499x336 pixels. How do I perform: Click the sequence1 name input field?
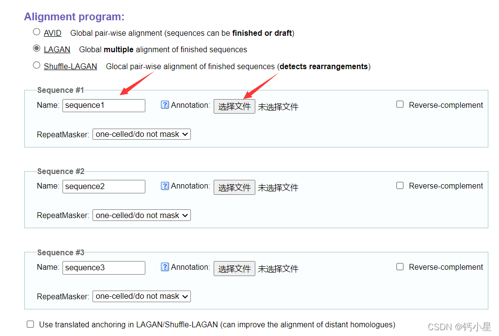104,105
